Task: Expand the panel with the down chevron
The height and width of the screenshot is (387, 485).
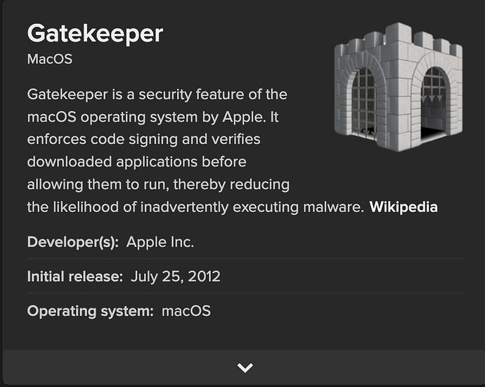Action: click(x=245, y=367)
